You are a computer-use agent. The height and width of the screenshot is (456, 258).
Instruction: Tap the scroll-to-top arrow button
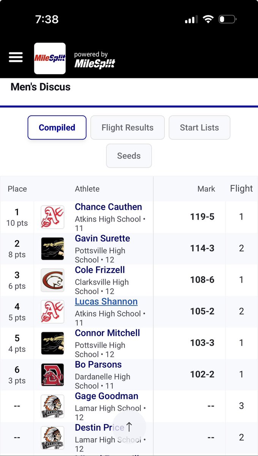[x=129, y=427]
